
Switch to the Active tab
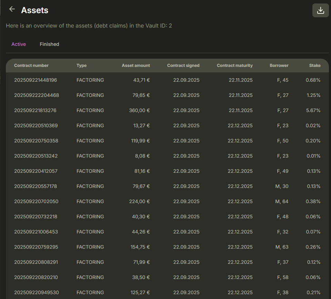click(x=19, y=44)
